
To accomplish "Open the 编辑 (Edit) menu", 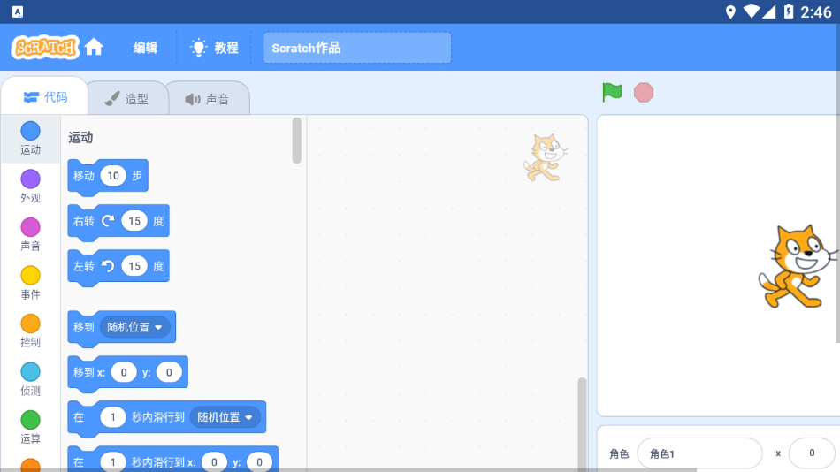I will [x=145, y=48].
